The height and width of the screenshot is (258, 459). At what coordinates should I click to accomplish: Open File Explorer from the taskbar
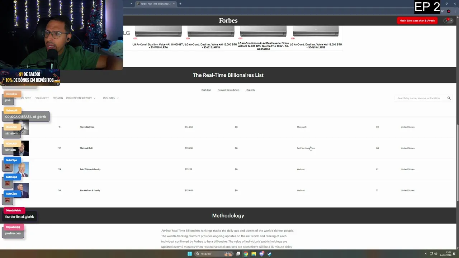tap(254, 254)
